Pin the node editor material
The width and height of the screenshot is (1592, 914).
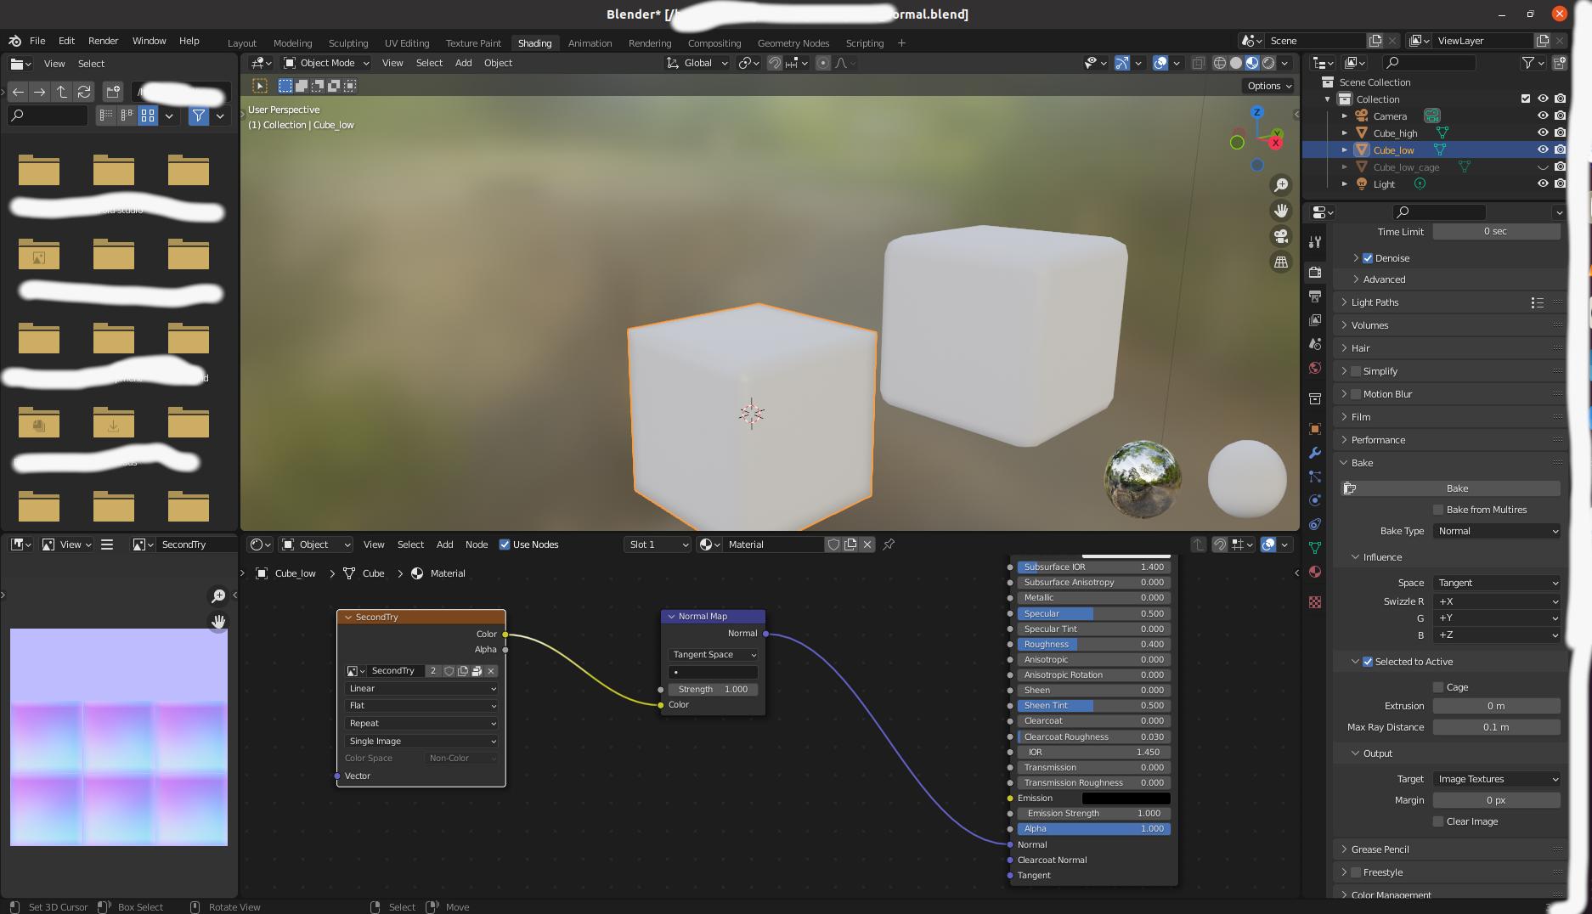[889, 544]
